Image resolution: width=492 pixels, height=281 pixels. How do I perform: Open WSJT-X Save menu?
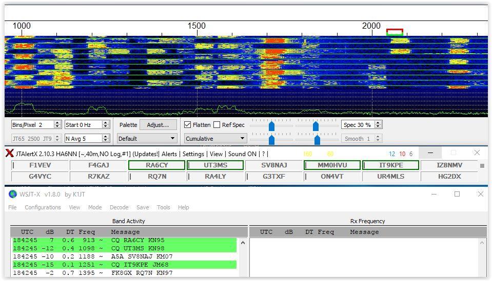143,207
